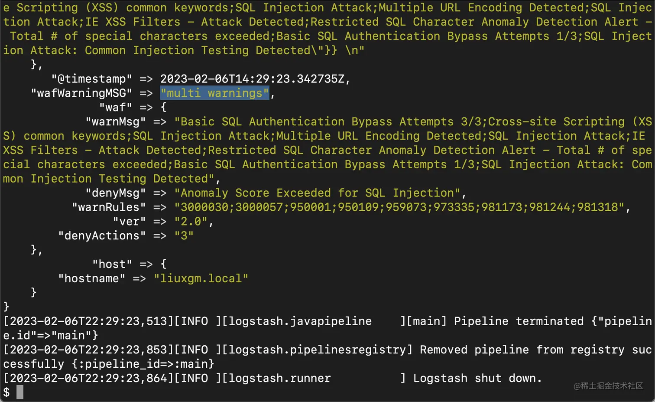Click the "denyActions" key
655x402 pixels.
point(102,236)
